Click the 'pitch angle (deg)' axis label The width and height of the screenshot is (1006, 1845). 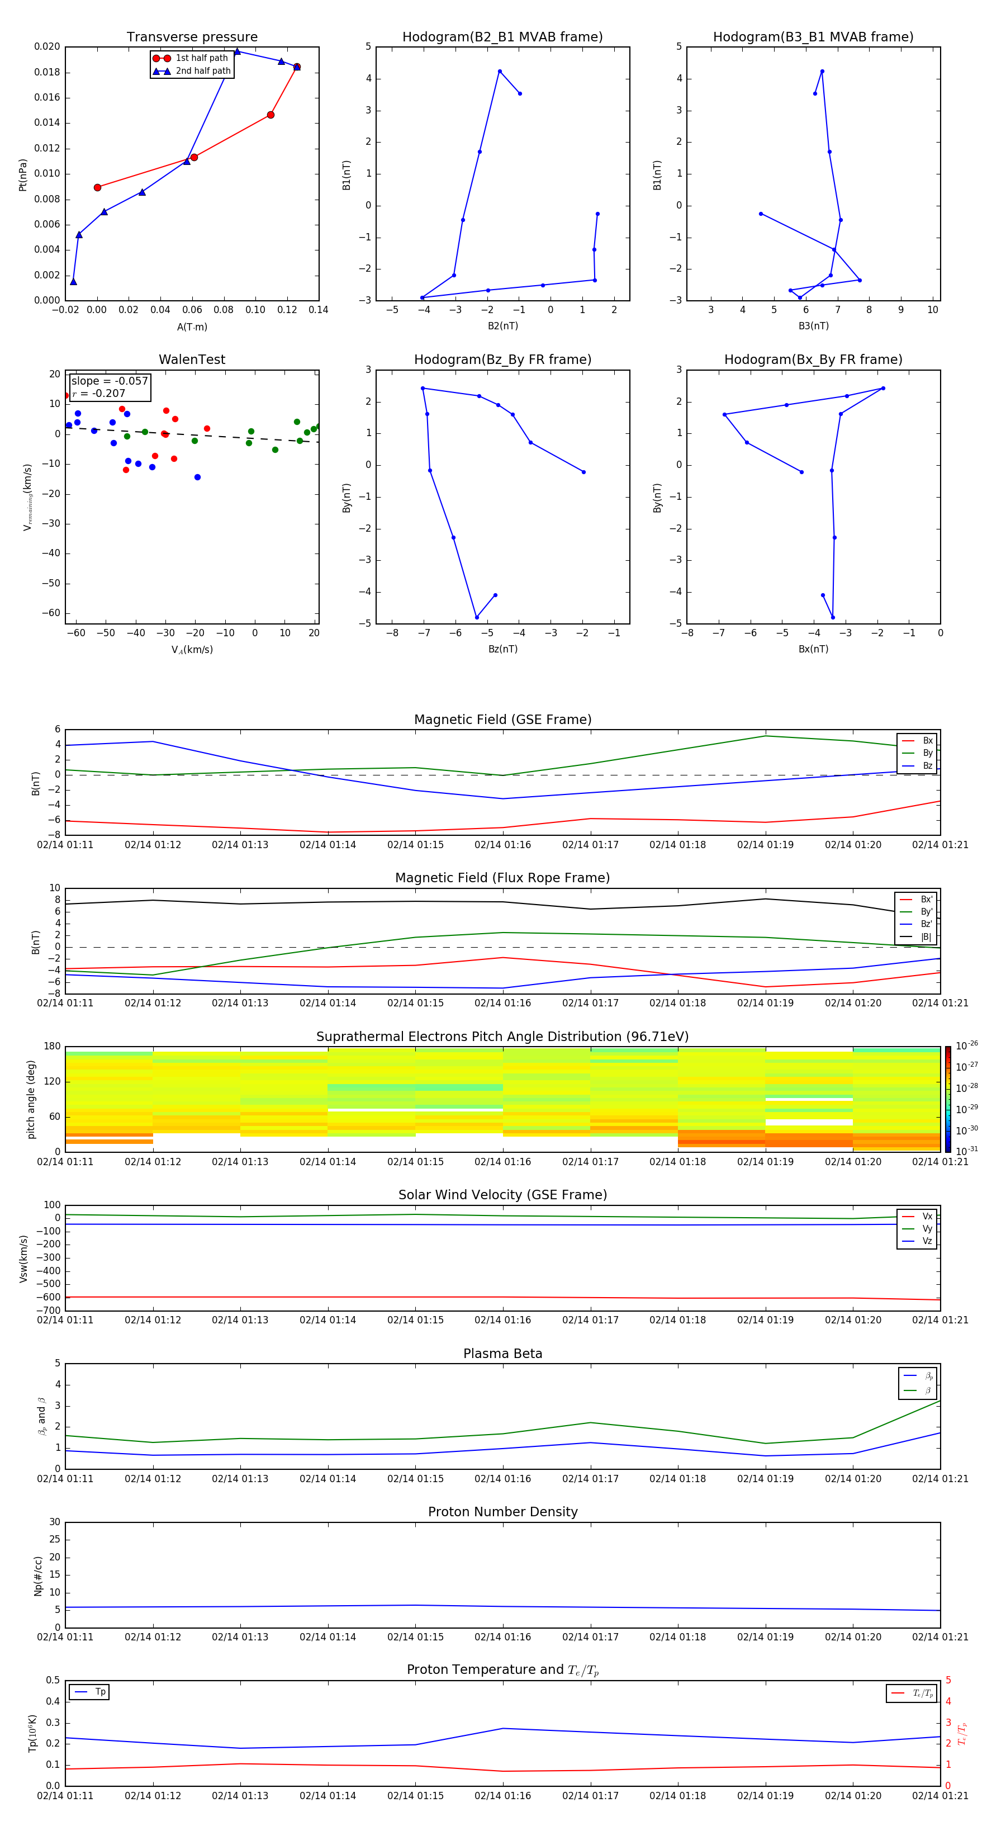click(31, 1099)
